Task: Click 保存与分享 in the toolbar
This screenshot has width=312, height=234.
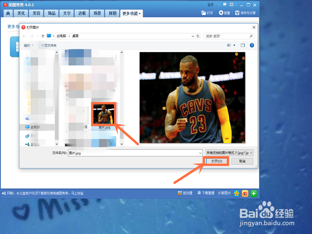Action: pyautogui.click(x=245, y=13)
